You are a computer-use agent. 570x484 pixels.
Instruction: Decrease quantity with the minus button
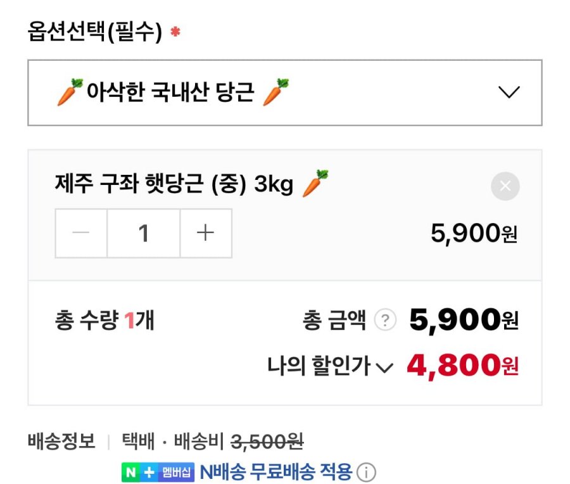point(81,233)
